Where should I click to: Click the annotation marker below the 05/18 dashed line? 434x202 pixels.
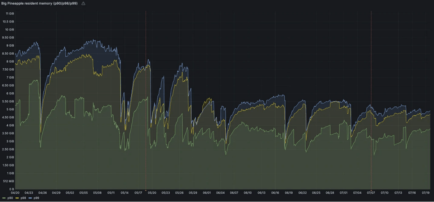146,190
